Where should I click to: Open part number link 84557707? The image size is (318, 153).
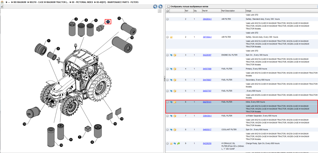[207, 91]
